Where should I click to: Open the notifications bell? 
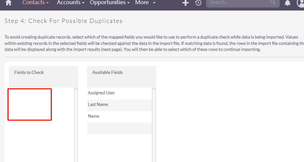click(288, 3)
